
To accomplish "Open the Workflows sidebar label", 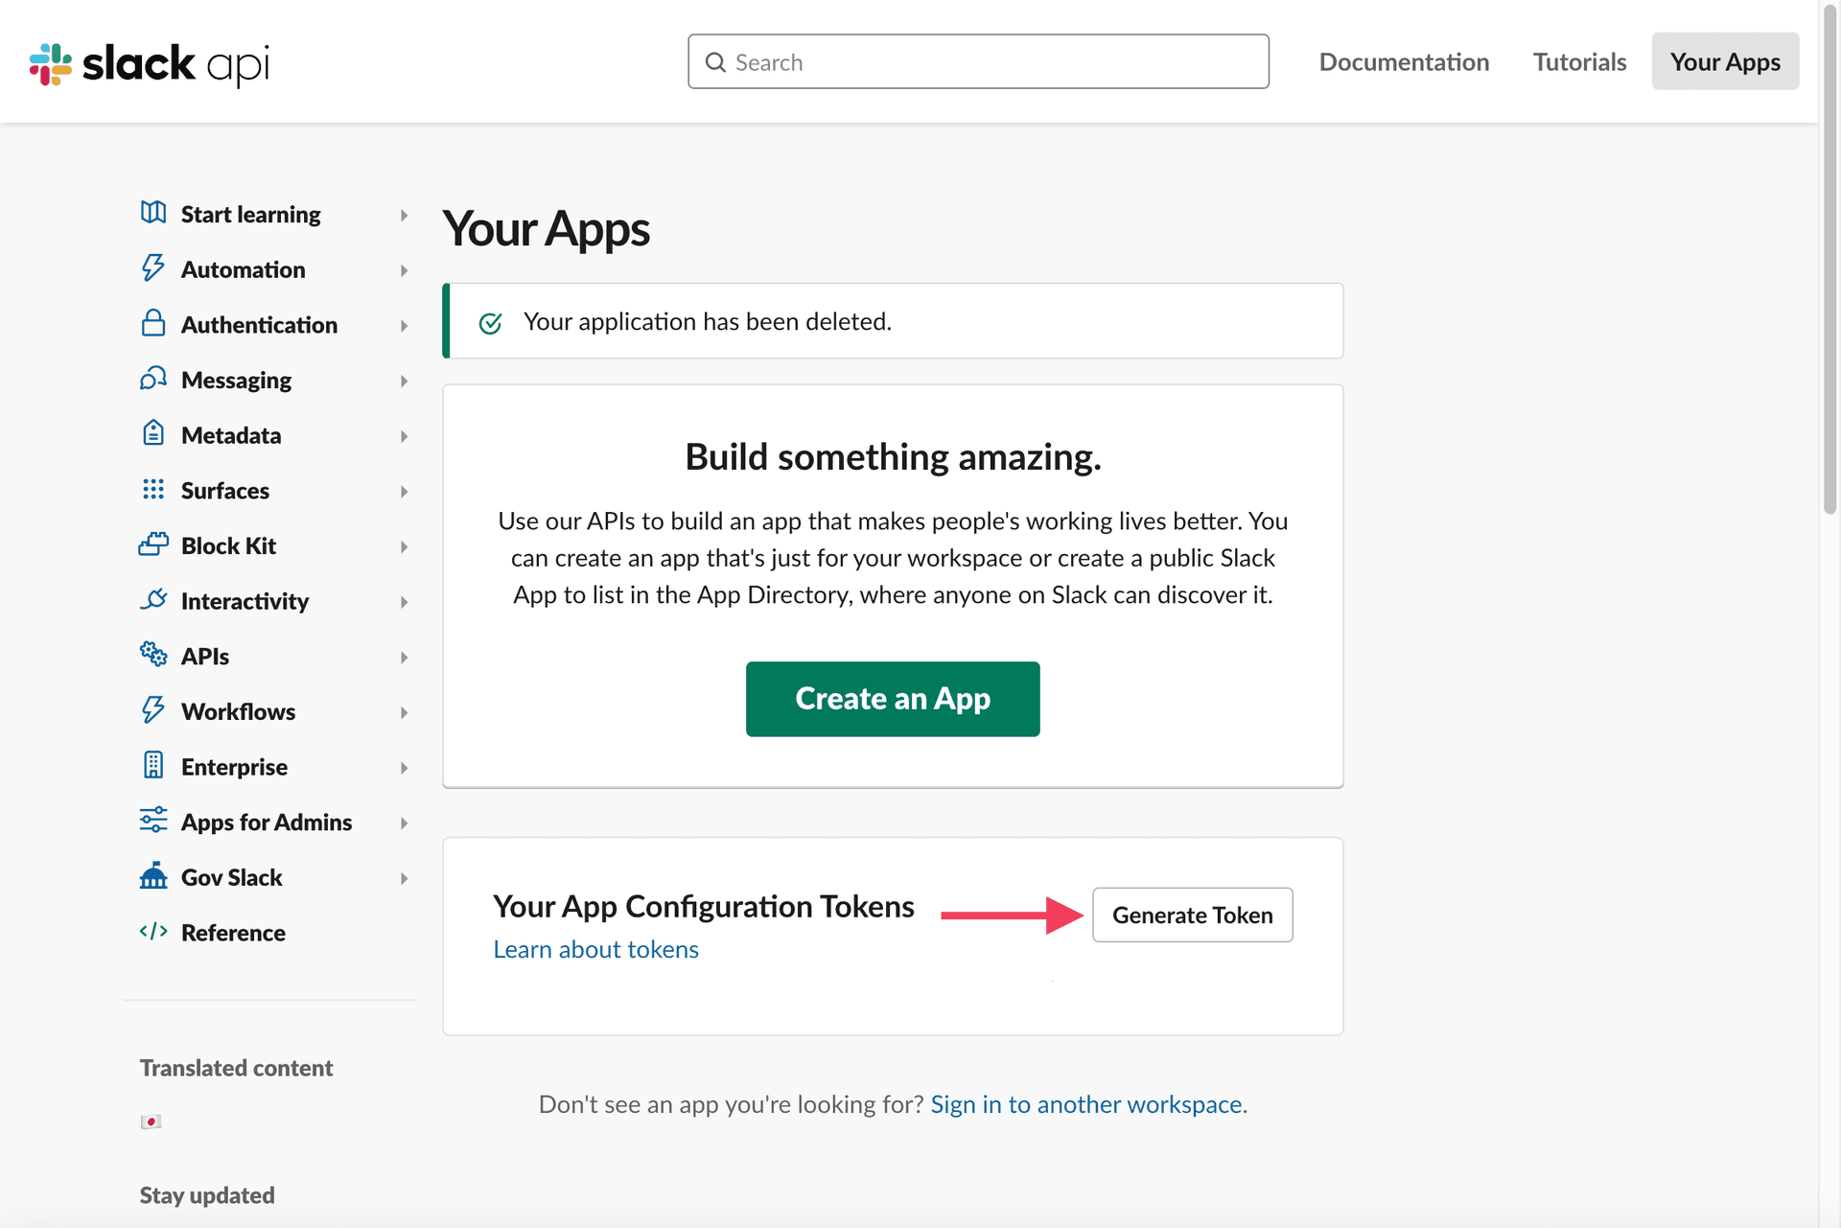I will [238, 711].
